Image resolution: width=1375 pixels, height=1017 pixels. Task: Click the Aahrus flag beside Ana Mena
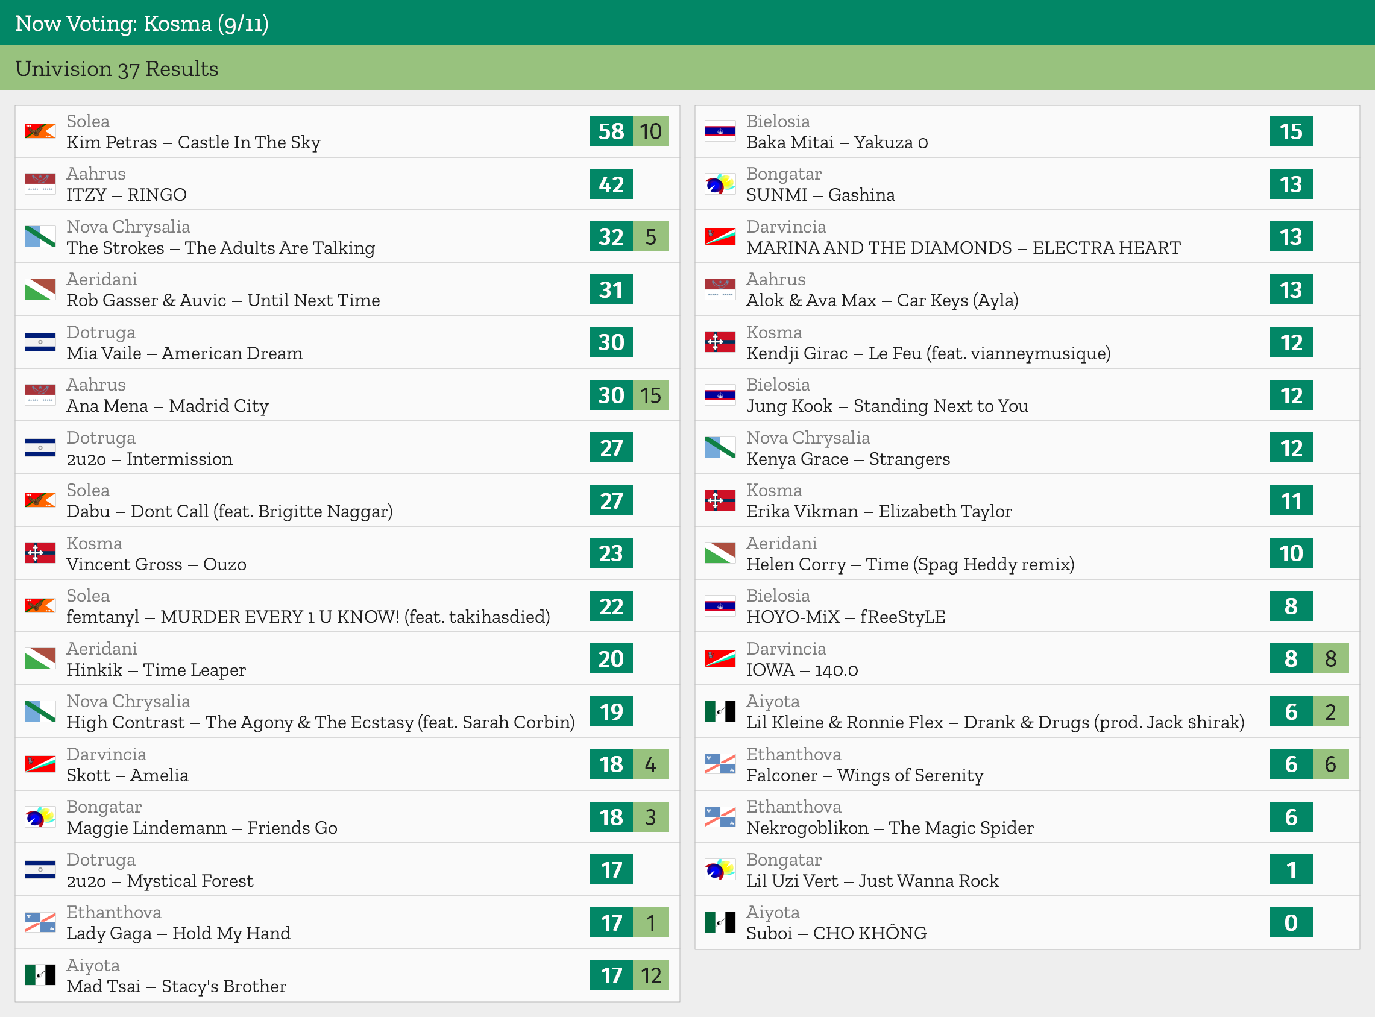click(40, 395)
